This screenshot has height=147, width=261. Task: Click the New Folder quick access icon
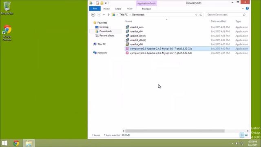(102, 3)
